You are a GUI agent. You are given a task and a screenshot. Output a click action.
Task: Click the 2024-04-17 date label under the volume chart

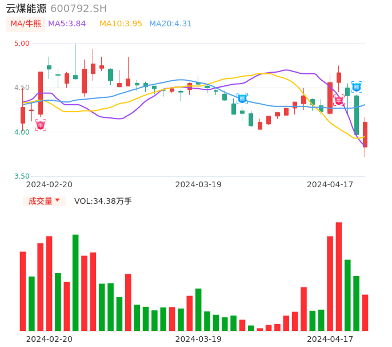pos(330,338)
